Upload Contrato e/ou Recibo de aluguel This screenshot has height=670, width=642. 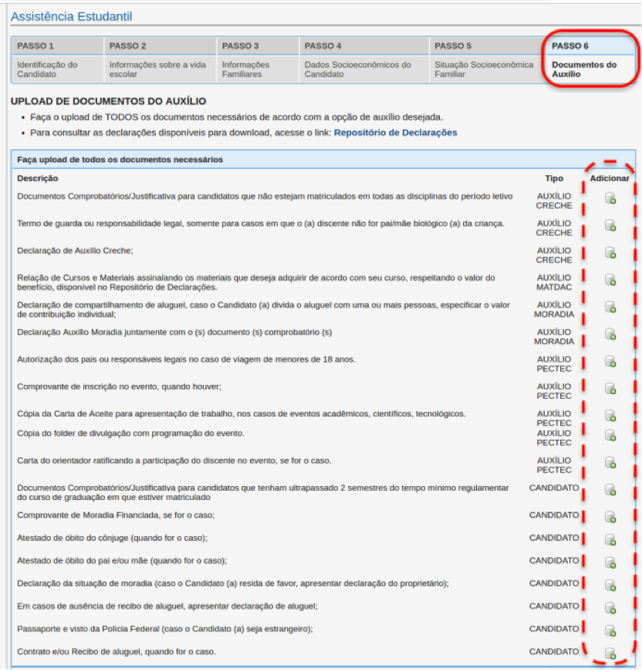point(610,654)
